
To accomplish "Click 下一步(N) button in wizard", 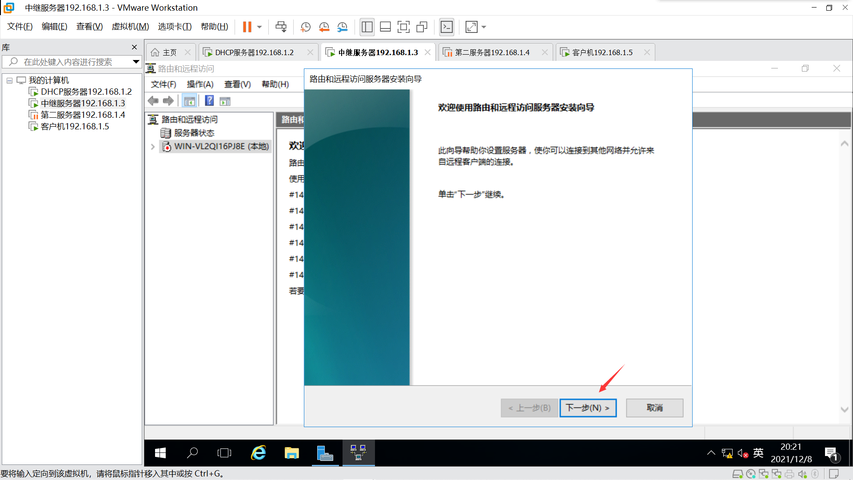I will [587, 408].
